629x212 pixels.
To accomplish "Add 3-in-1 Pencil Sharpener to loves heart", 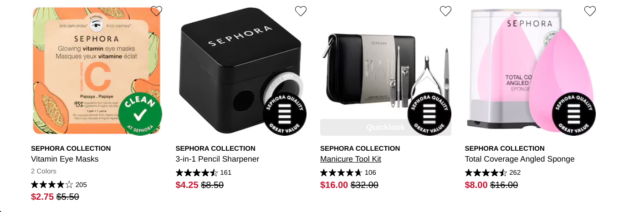I will [x=301, y=11].
